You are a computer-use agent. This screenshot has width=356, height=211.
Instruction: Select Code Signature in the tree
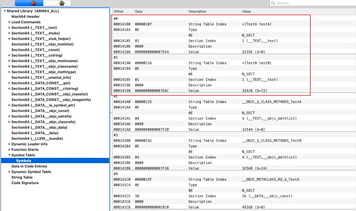tap(25, 183)
